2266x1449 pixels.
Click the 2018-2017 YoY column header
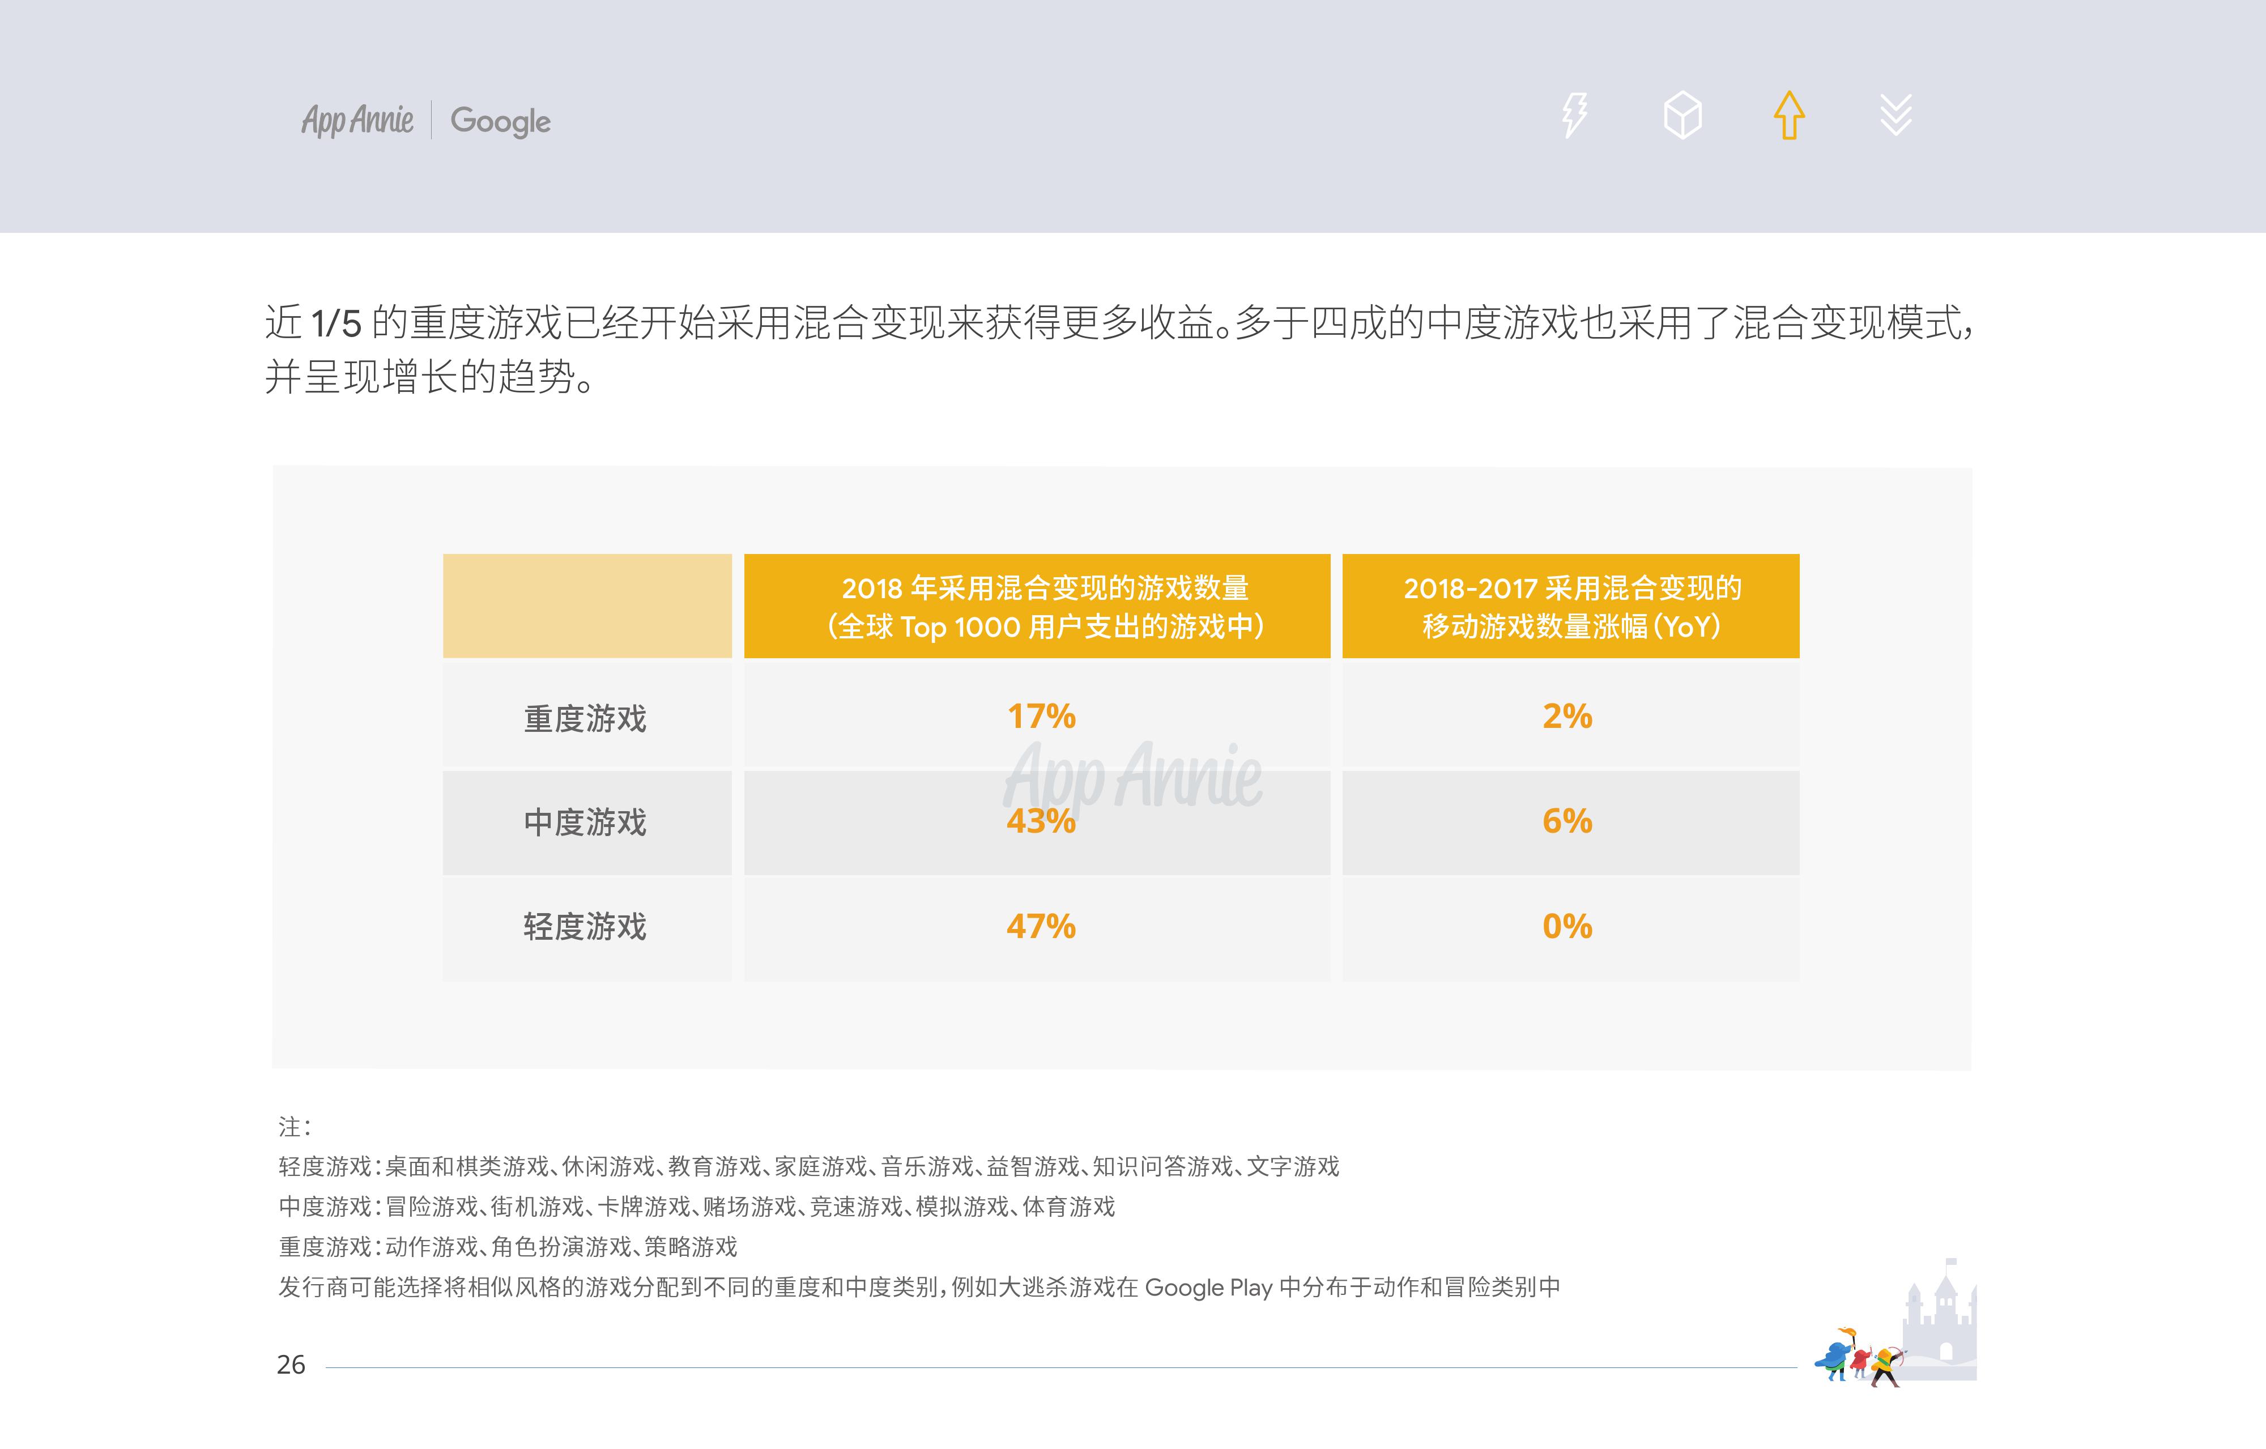coord(1570,606)
